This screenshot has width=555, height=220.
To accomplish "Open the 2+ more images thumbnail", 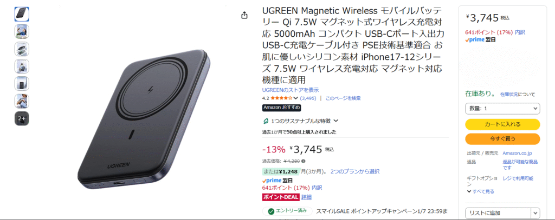I will (x=22, y=119).
